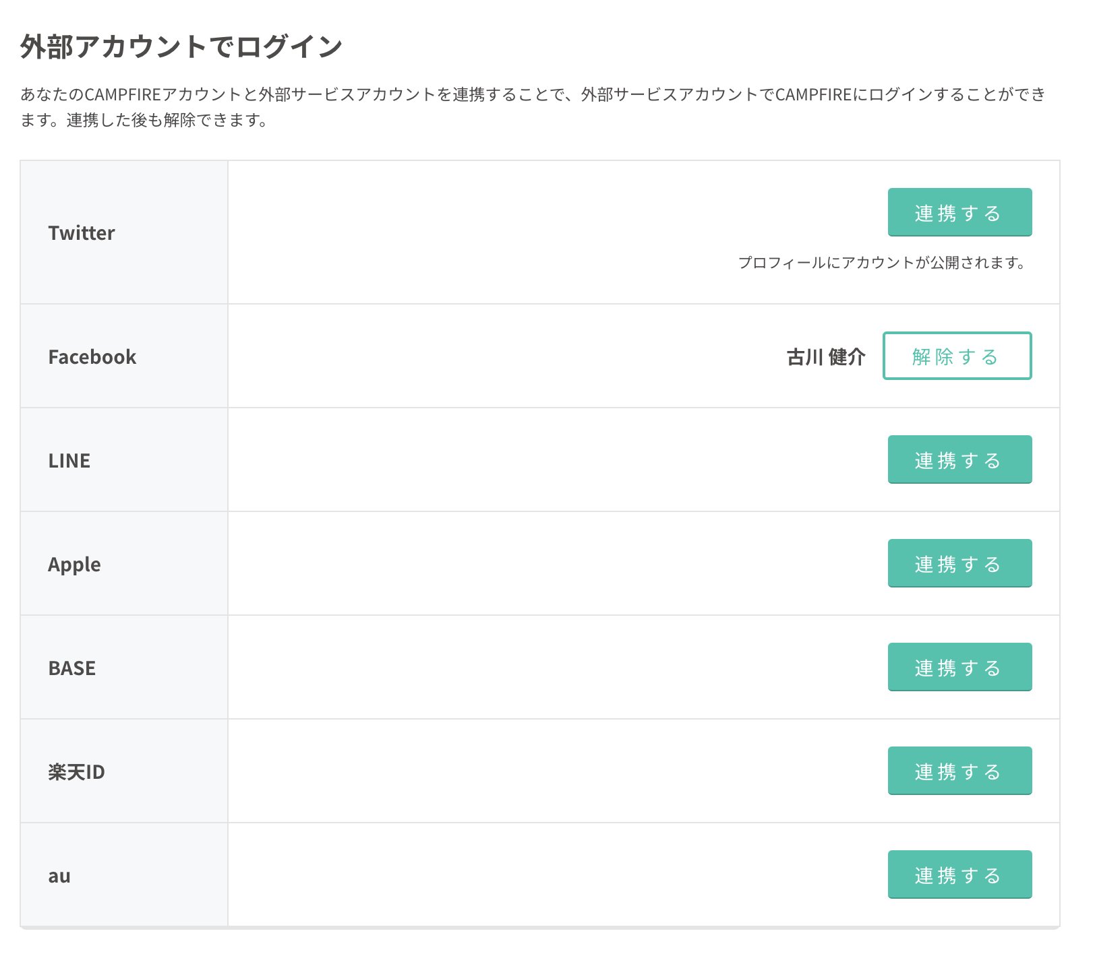Screen dimensions: 1095x954
Task: Select the BASE row label
Action: 72,668
